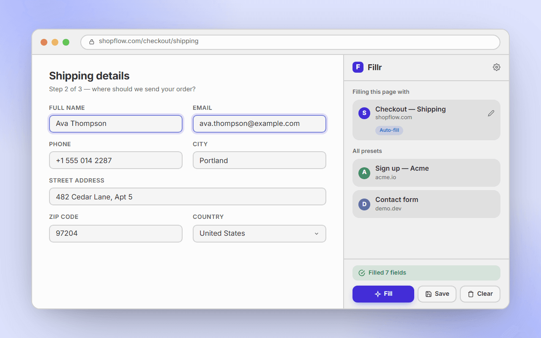Click the yellow minimize window button

[x=55, y=42]
